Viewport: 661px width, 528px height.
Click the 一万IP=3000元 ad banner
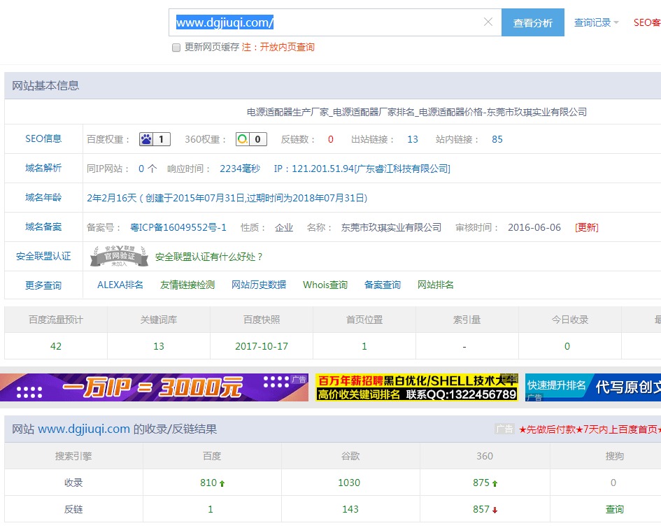click(154, 387)
